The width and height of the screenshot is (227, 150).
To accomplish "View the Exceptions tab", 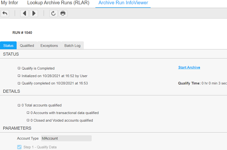I will click(49, 45).
